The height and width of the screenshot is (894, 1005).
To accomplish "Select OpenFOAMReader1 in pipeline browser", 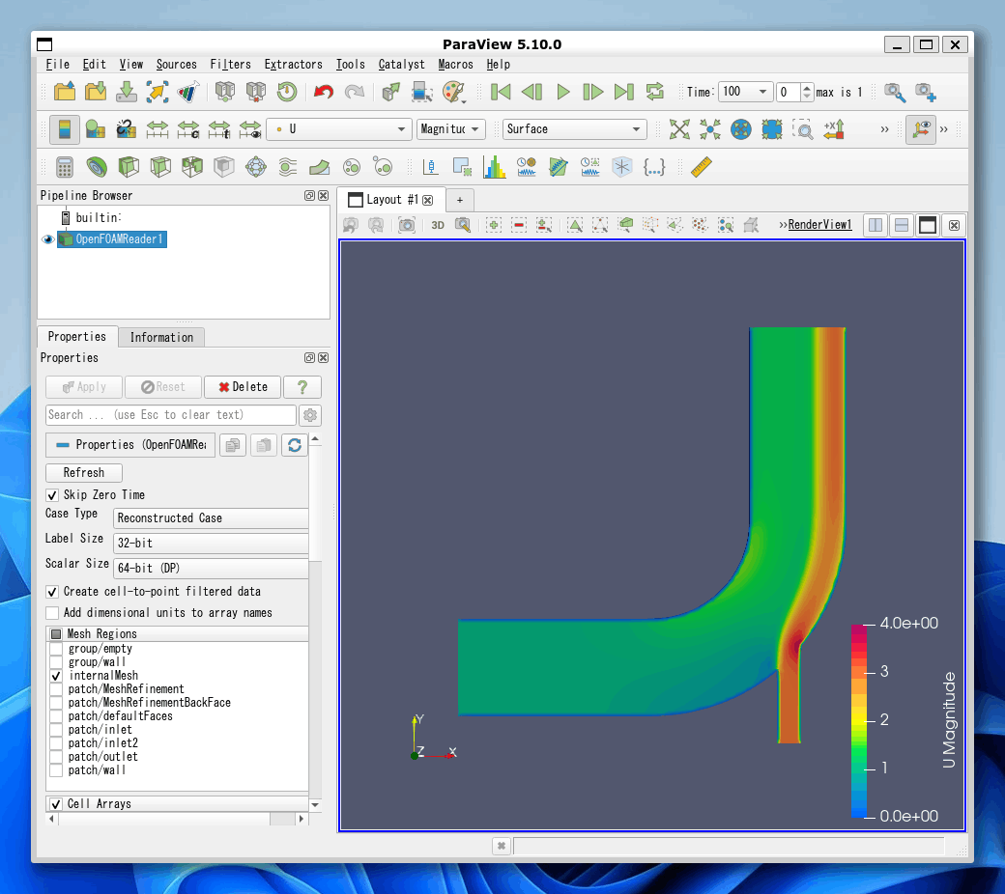I will point(113,239).
